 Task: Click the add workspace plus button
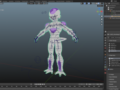pyautogui.click(x=72, y=1)
